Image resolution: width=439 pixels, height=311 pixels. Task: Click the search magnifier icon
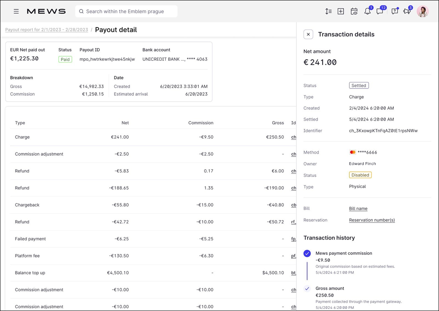81,11
